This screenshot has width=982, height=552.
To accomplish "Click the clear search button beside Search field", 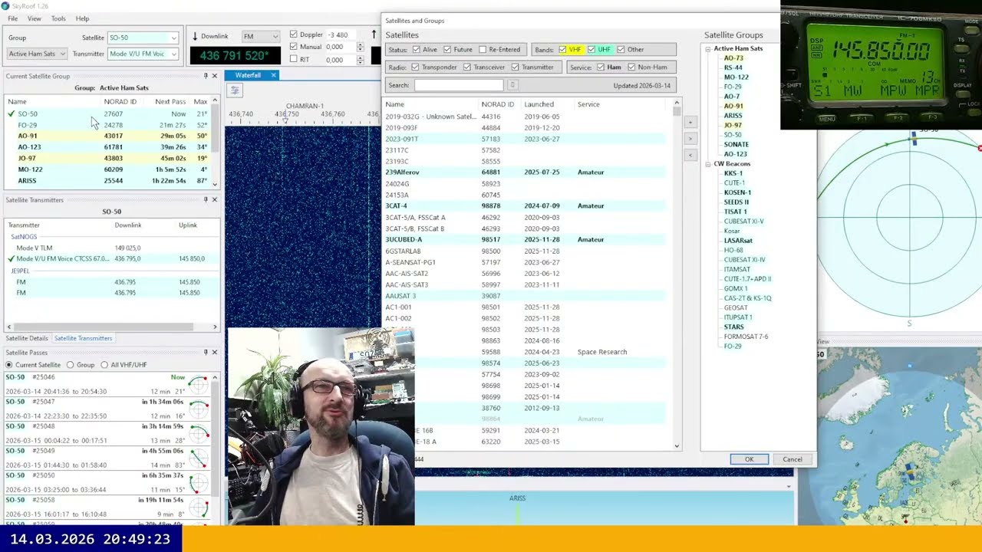I will point(512,85).
